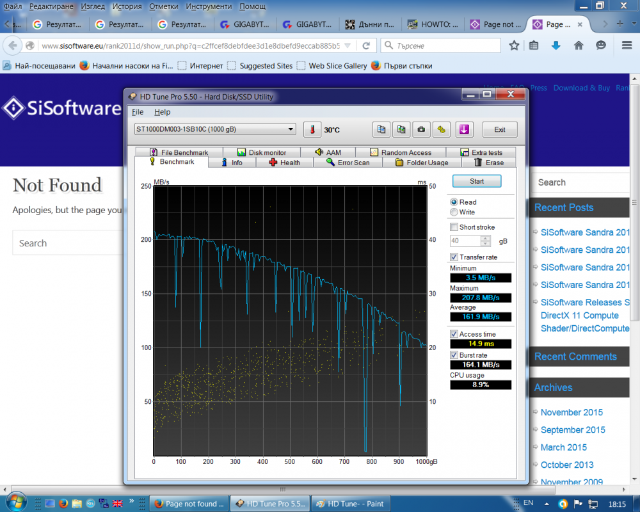Image resolution: width=640 pixels, height=512 pixels.
Task: Click the camera save screenshot icon
Action: [421, 130]
